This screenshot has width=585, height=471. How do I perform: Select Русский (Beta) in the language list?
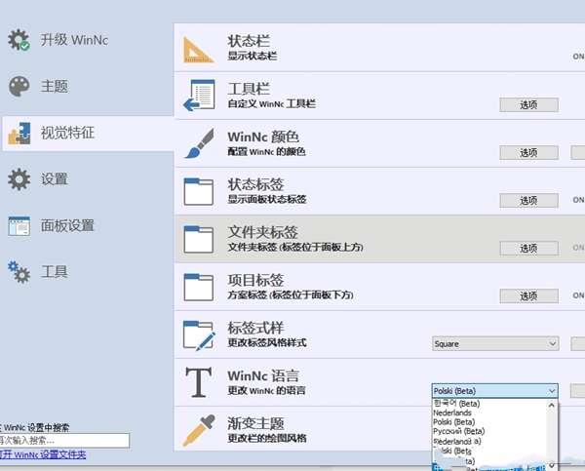coord(458,430)
